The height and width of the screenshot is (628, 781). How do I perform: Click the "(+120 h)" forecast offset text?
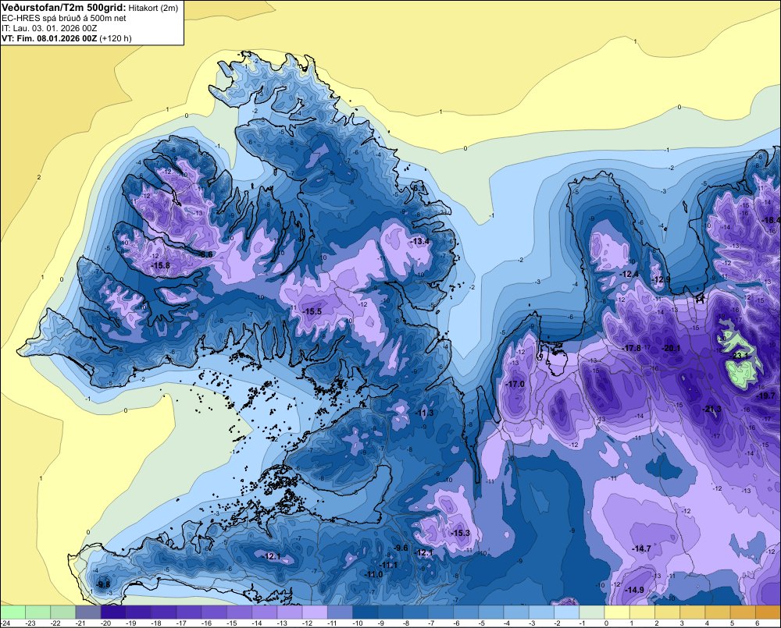point(116,38)
